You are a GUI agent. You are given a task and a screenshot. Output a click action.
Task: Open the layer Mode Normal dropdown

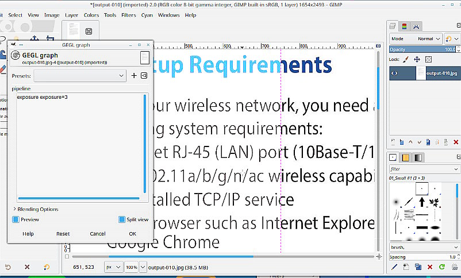click(416, 39)
